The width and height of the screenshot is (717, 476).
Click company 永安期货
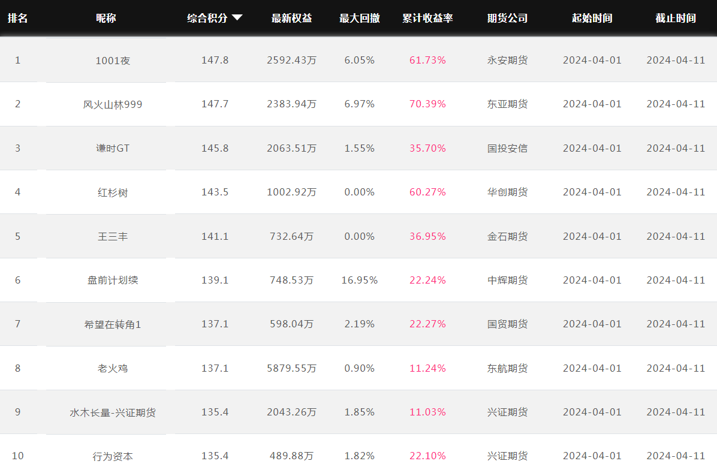click(508, 61)
